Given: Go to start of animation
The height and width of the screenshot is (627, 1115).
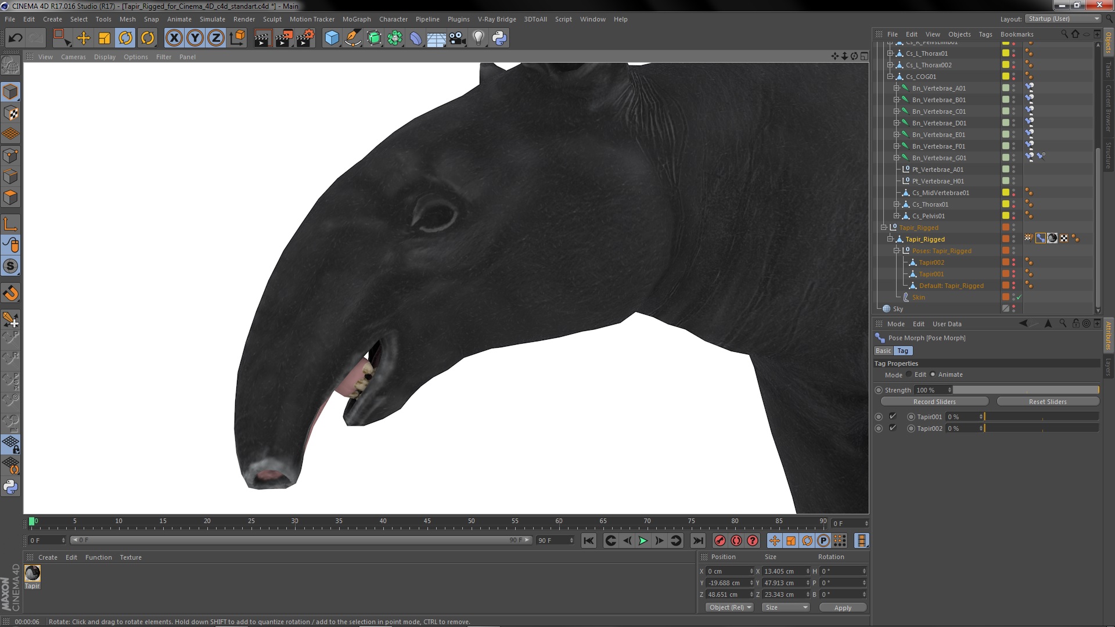Looking at the screenshot, I should tap(589, 541).
